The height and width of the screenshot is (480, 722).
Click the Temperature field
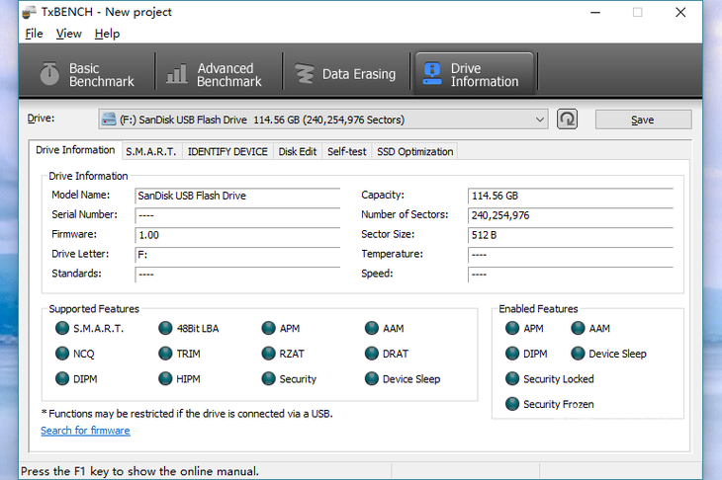click(571, 255)
